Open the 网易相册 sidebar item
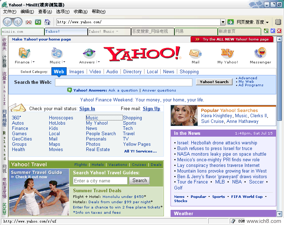Image resolution: width=284 pixels, height=225 pixels. point(4,118)
